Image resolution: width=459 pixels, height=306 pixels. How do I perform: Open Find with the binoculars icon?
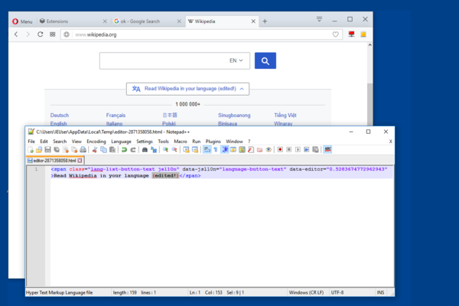coord(145,150)
